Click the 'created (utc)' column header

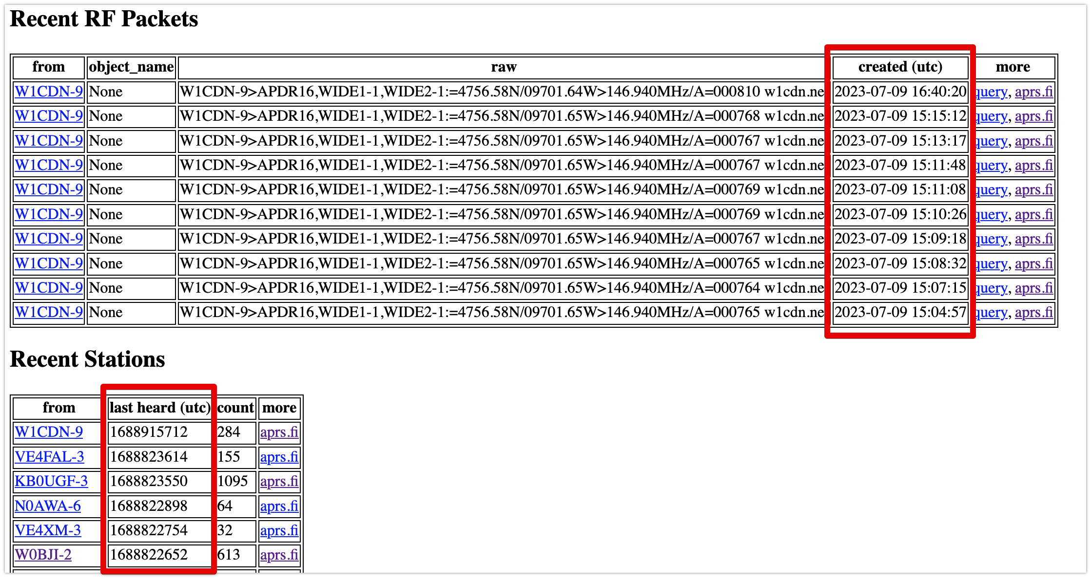coord(900,67)
